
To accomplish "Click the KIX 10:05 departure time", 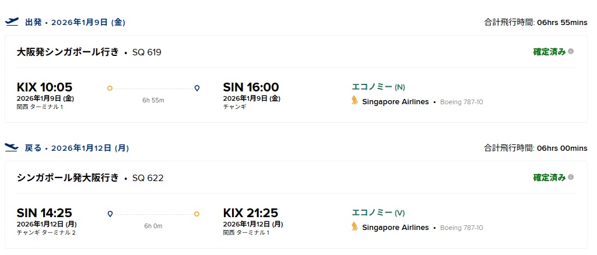I will (x=44, y=87).
